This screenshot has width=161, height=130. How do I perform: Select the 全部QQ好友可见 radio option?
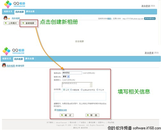(82, 90)
